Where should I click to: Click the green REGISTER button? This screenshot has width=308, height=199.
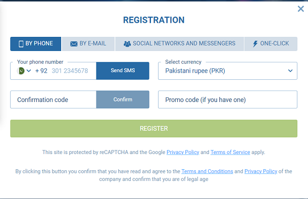[x=153, y=128]
